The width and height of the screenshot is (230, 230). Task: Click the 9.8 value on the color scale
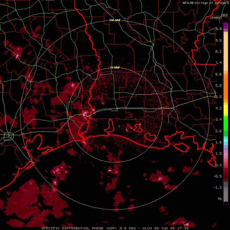[x=218, y=29]
